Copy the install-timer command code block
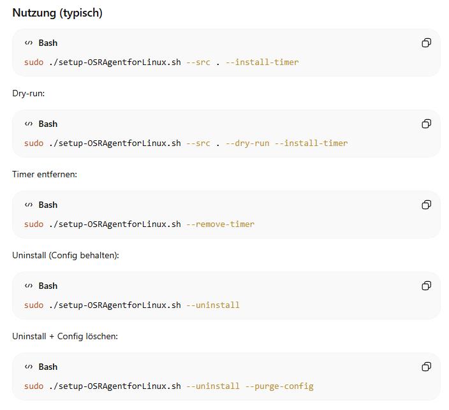This screenshot has width=449, height=410. click(x=426, y=43)
